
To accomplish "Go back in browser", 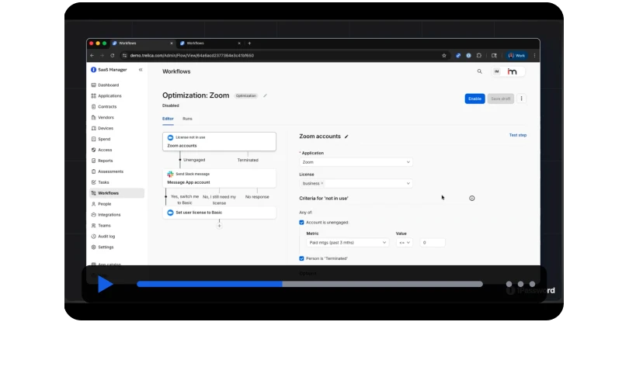I will point(92,56).
